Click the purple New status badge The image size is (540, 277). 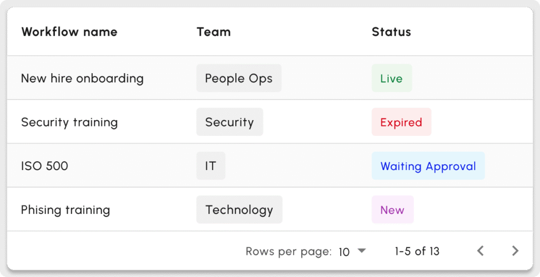[392, 210]
